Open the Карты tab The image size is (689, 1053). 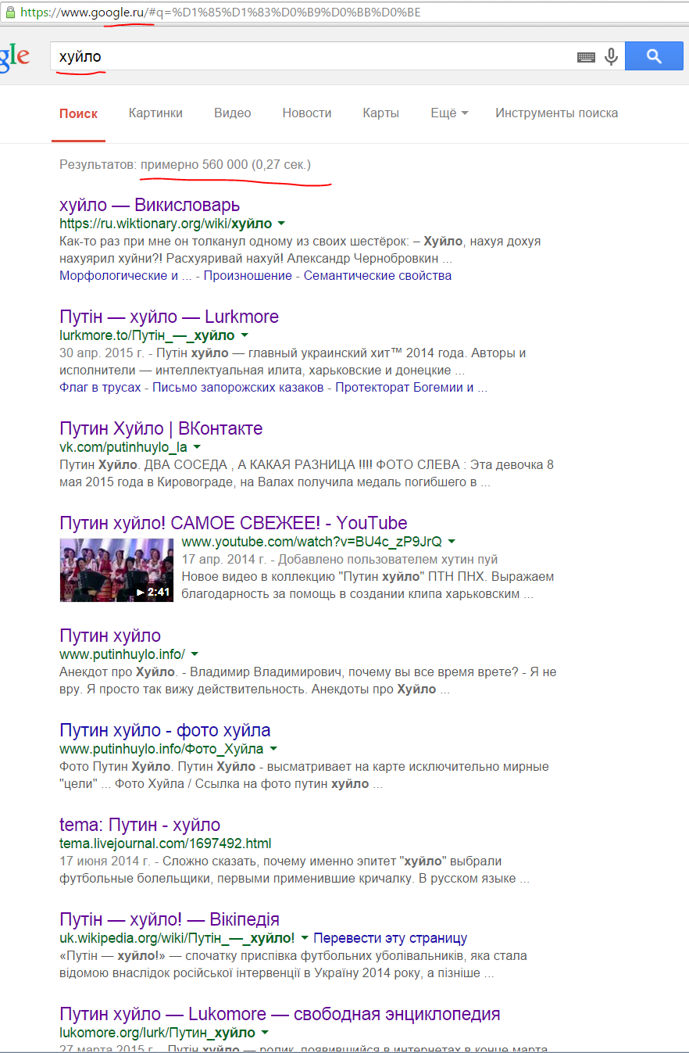[x=380, y=113]
